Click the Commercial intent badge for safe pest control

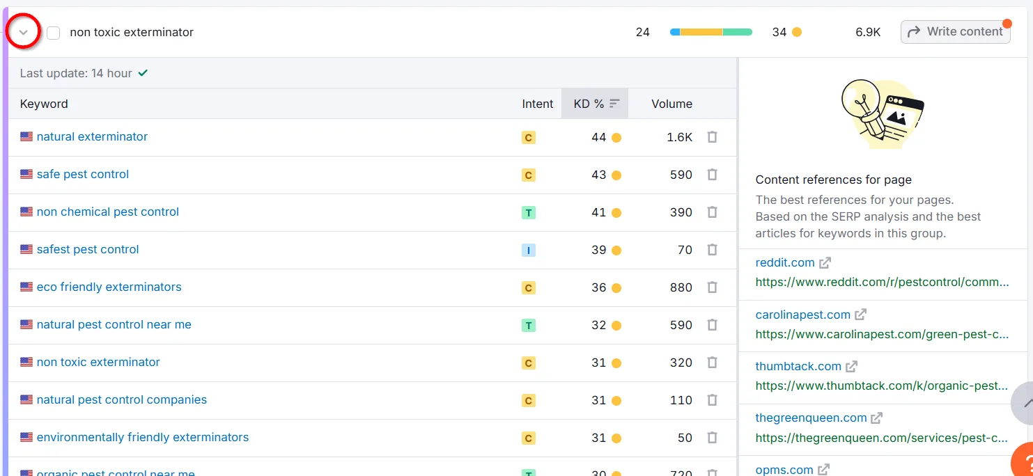coord(529,175)
